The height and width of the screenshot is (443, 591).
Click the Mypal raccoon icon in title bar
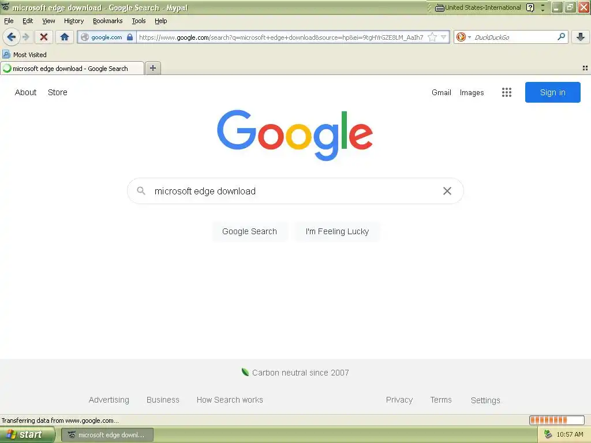point(5,7)
